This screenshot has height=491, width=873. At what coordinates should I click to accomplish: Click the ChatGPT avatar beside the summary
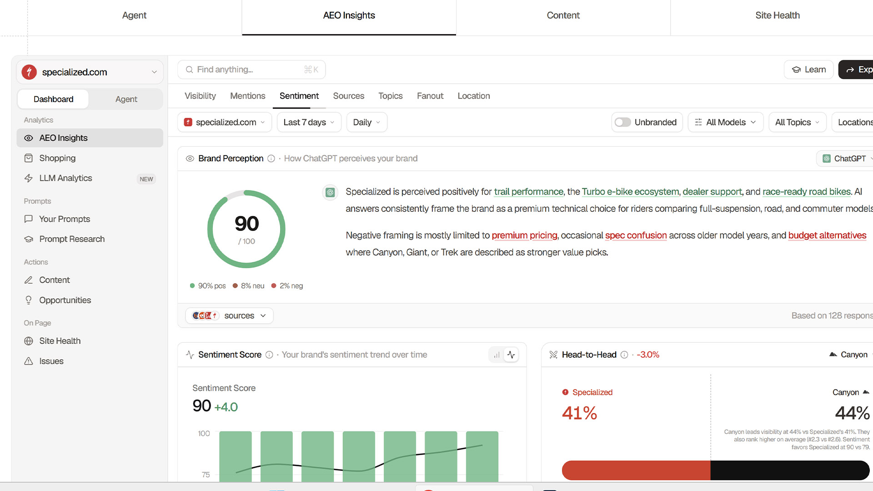[x=330, y=192]
